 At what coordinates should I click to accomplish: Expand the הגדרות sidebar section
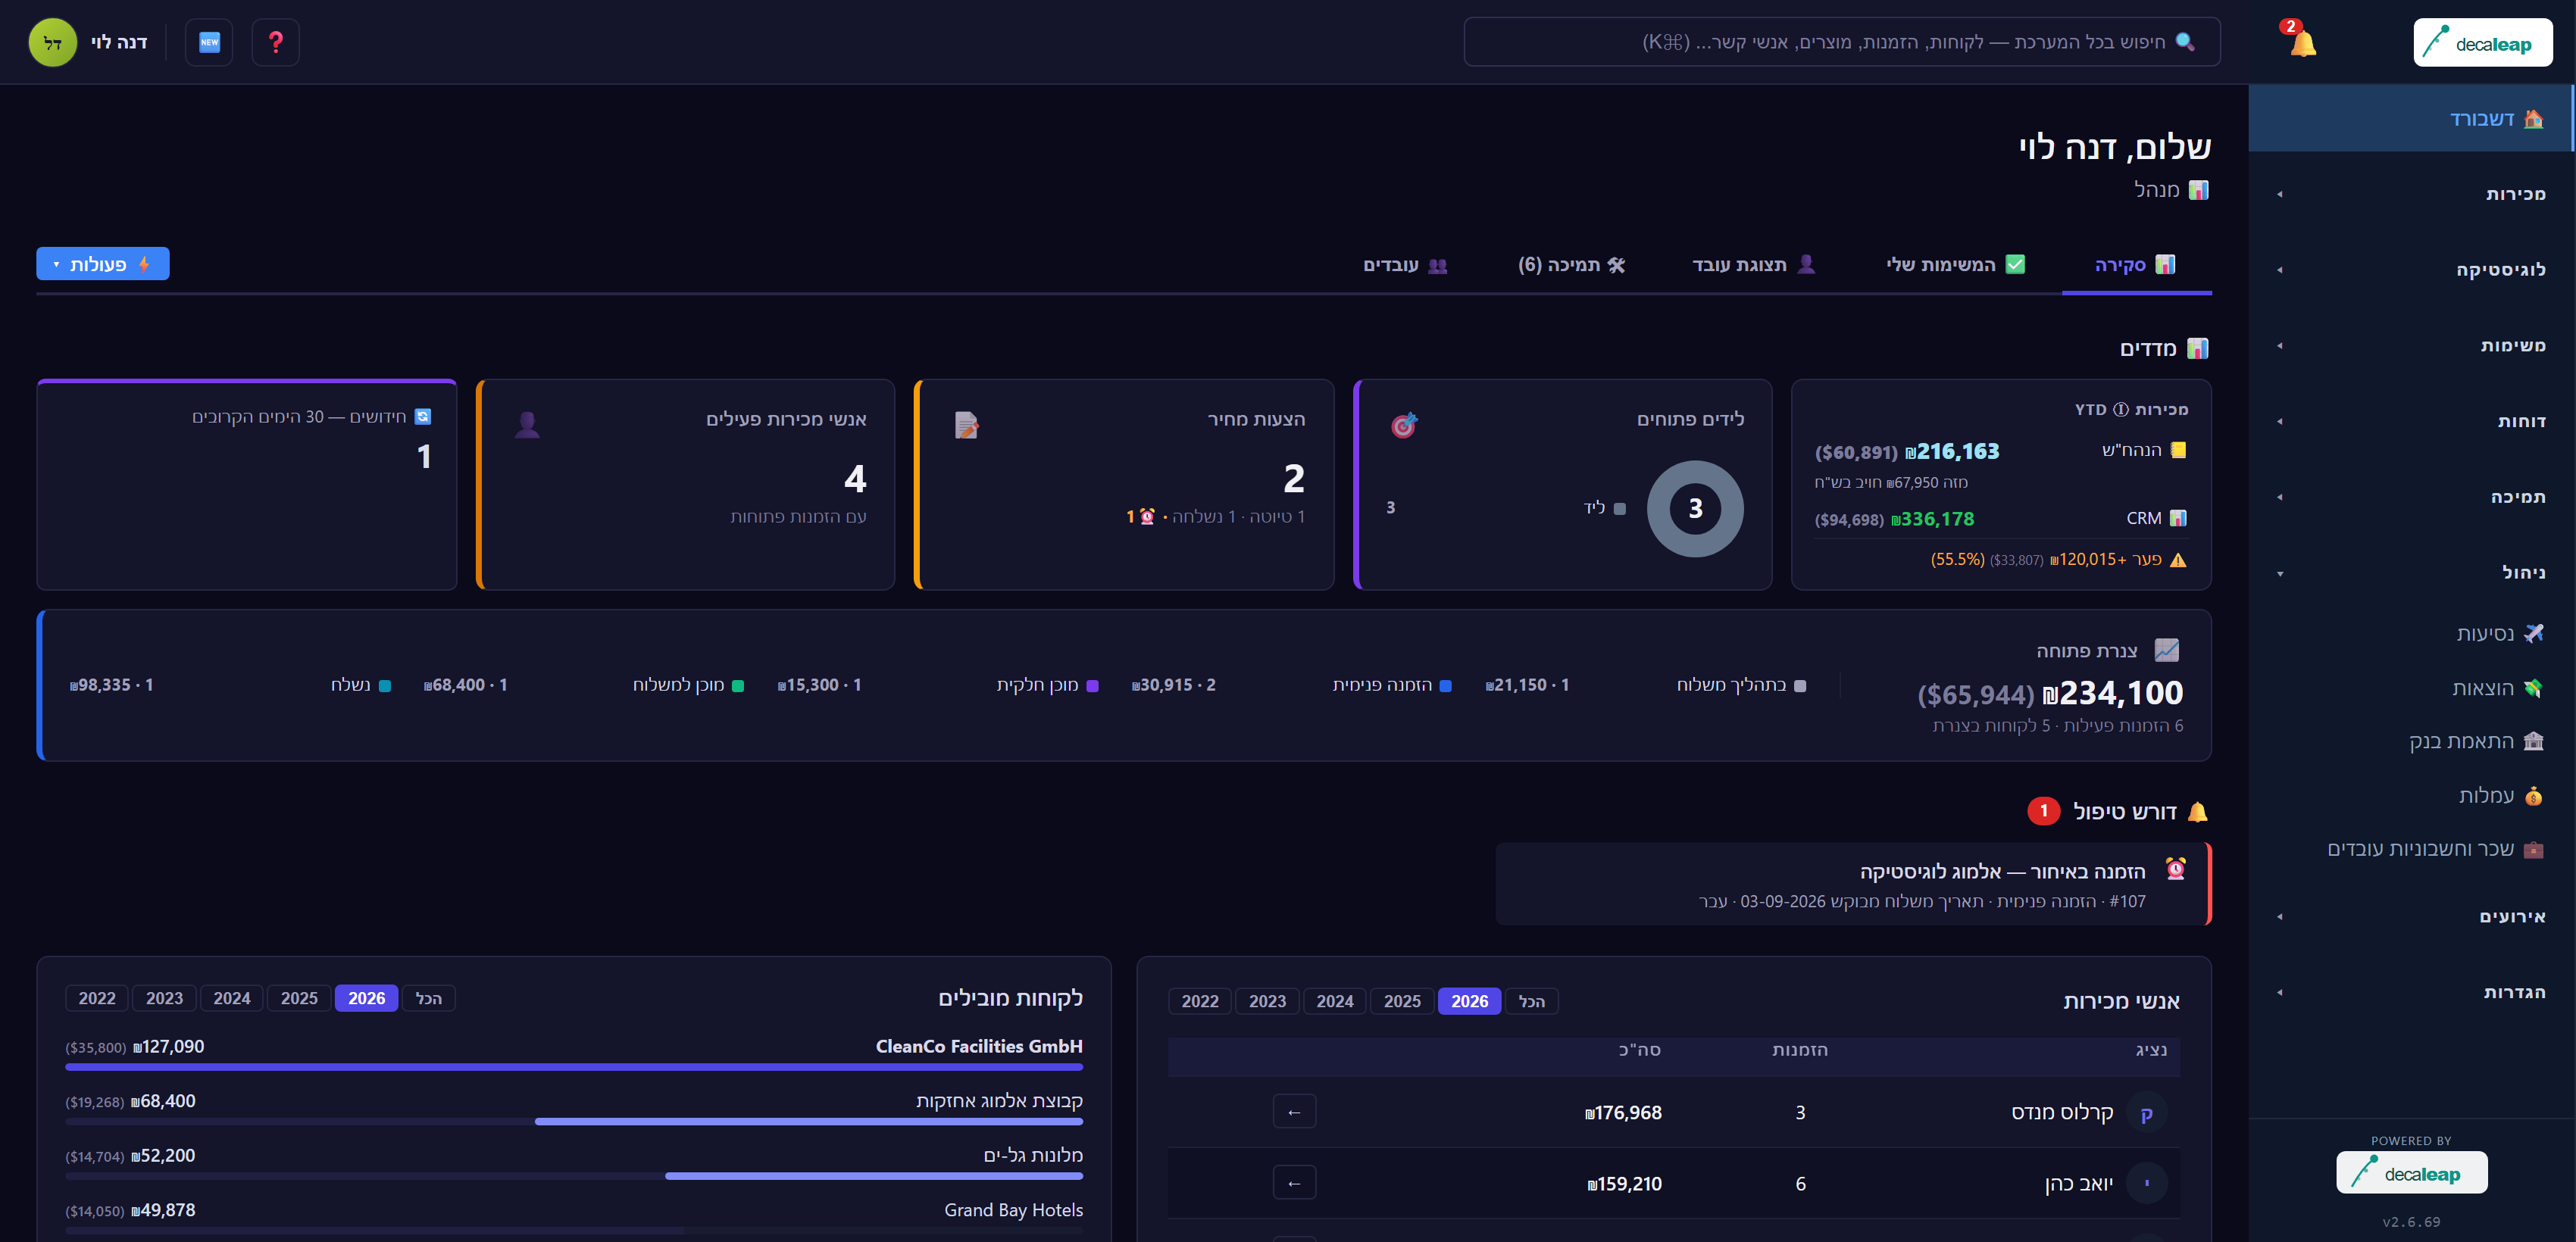click(x=2411, y=993)
